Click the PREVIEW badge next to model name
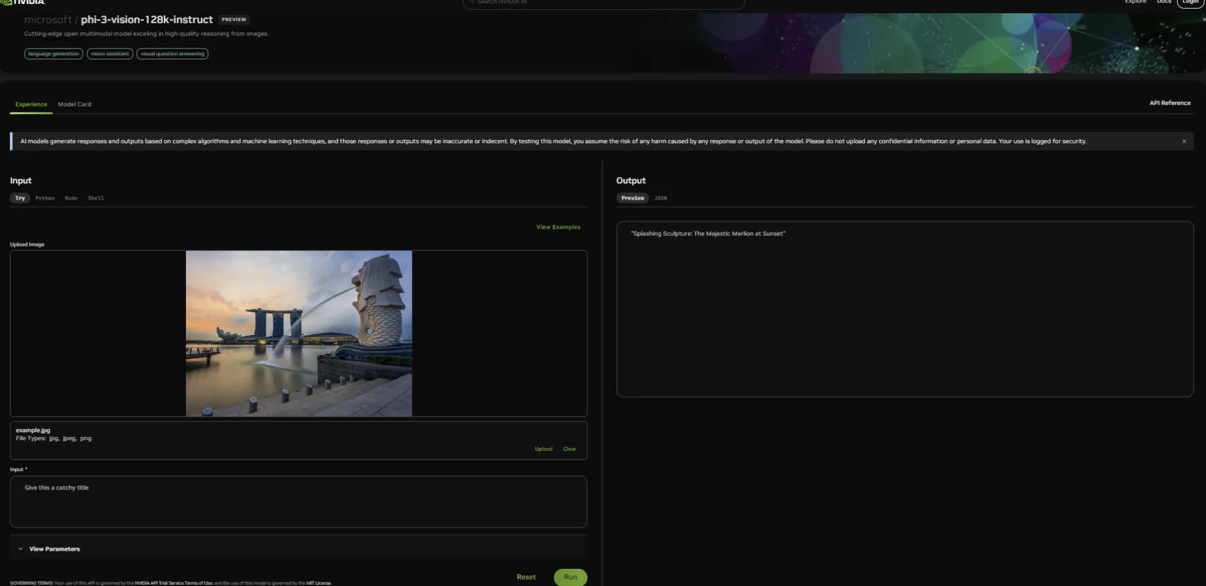The height and width of the screenshot is (586, 1206). (x=234, y=20)
